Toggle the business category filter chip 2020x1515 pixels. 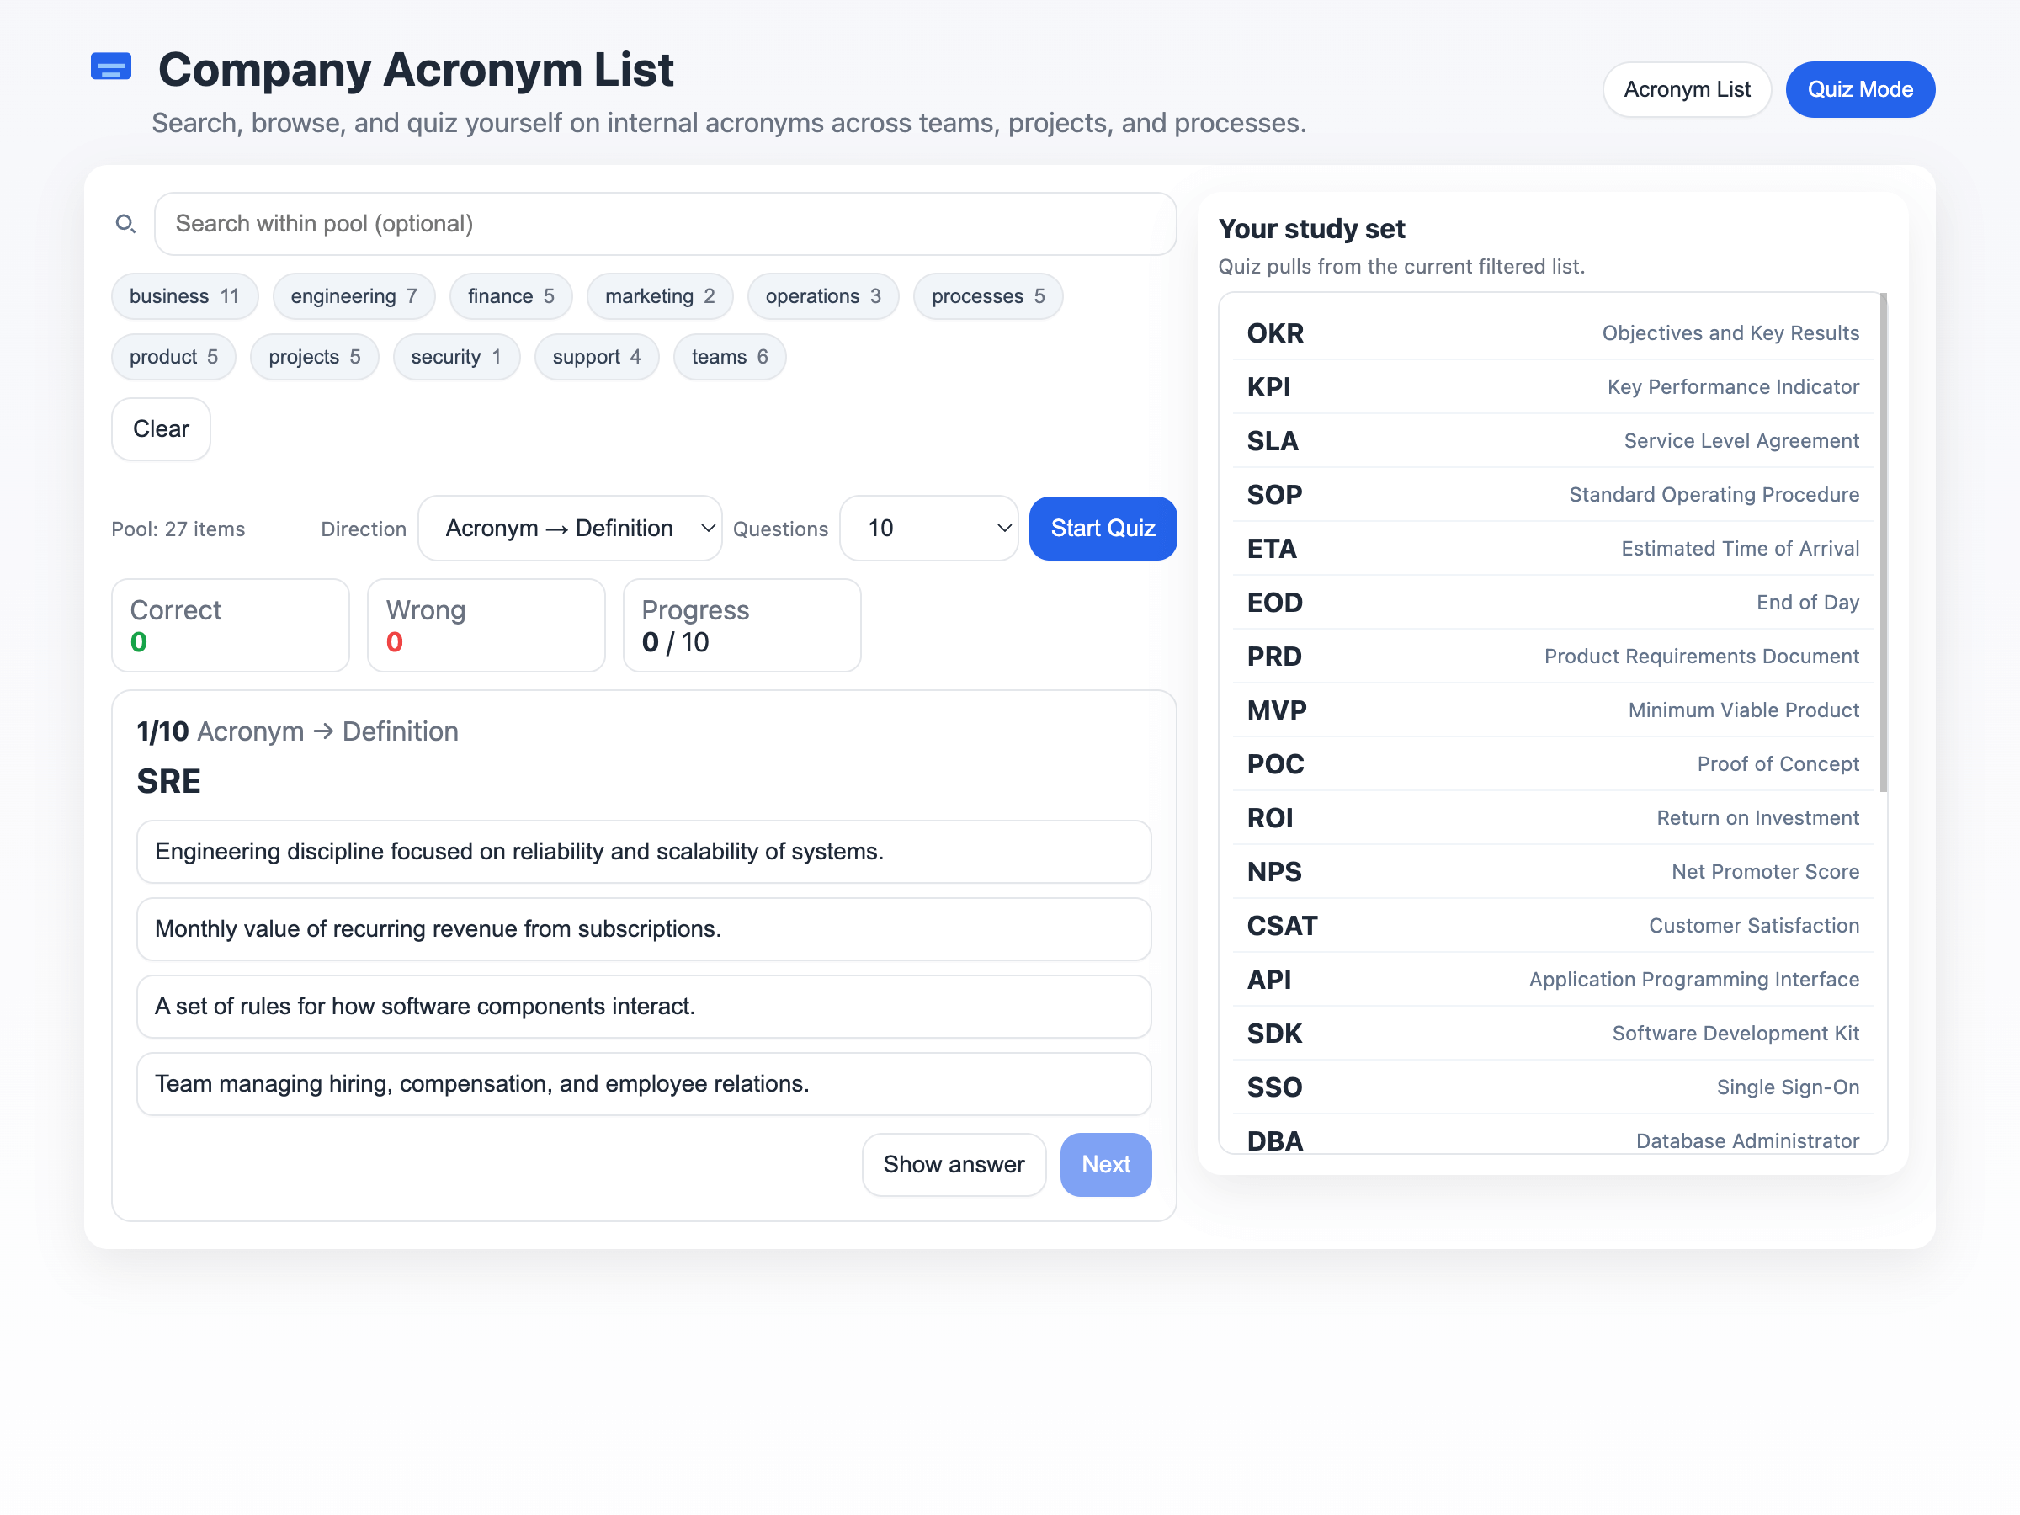click(183, 296)
